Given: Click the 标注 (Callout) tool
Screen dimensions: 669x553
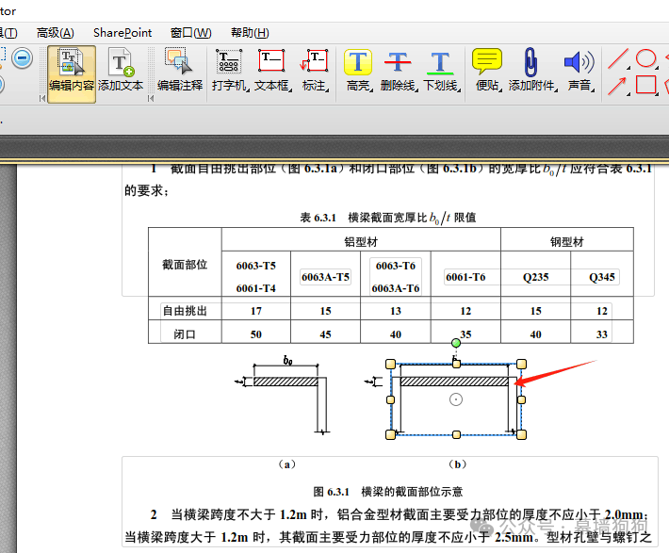Looking at the screenshot, I should (315, 71).
